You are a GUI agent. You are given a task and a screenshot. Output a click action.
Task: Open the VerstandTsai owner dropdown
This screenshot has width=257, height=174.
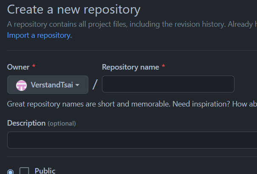48,84
